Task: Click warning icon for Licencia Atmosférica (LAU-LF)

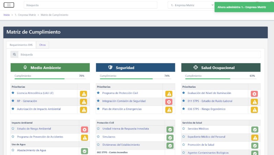Action: point(84,94)
